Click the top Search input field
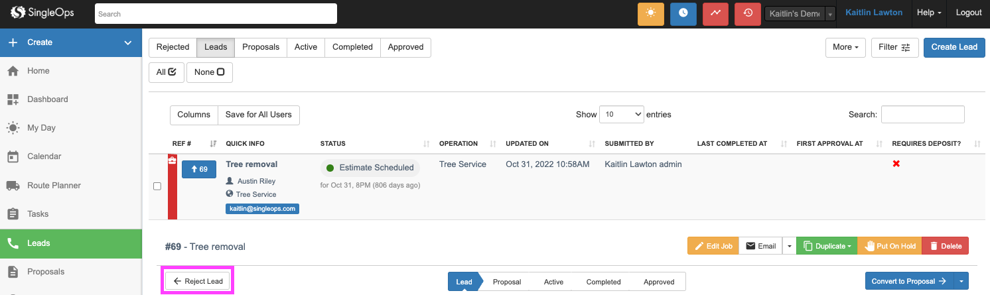 (216, 13)
